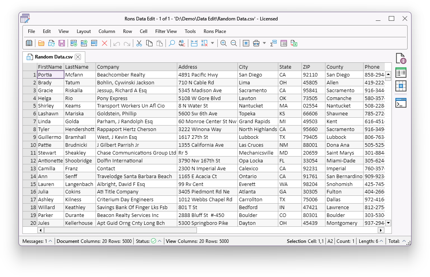Expand the Length chevron in status bar
Screen dimensions: 430x277
click(x=381, y=241)
